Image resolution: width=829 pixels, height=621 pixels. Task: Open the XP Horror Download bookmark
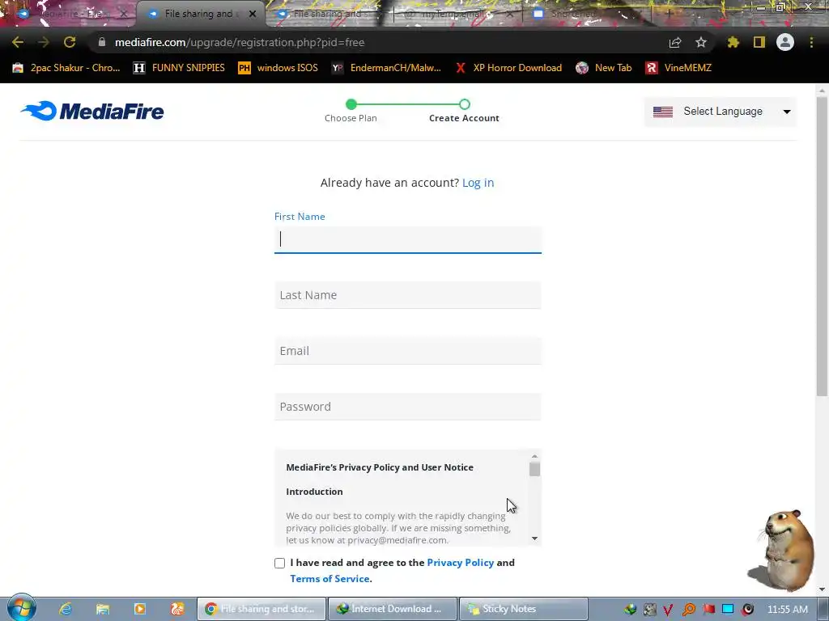(508, 68)
